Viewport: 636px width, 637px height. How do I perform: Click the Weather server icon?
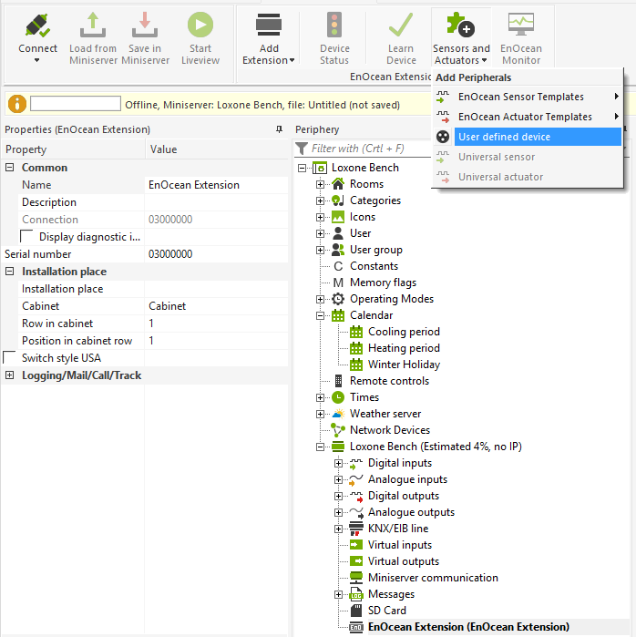tap(338, 414)
